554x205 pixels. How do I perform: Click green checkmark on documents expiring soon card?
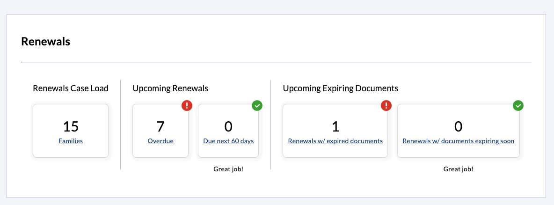(518, 106)
